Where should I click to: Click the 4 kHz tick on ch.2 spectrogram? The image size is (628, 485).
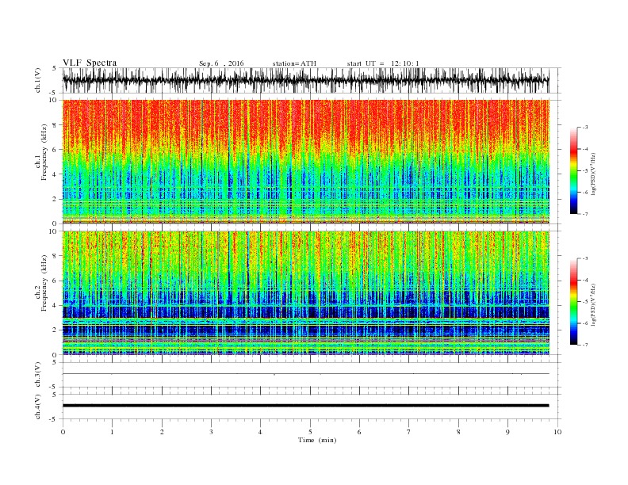coord(55,306)
